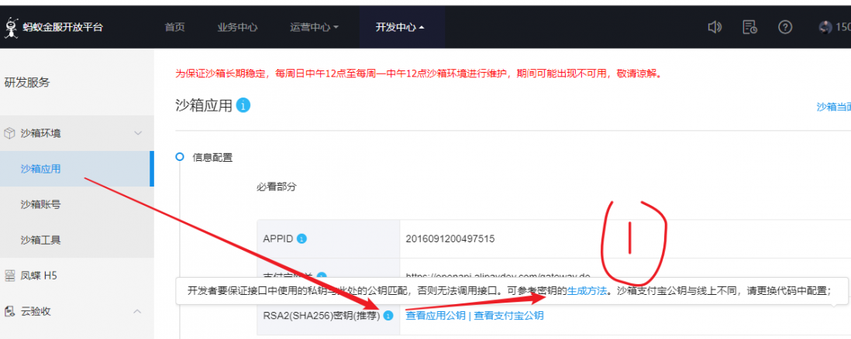Select 沙箱应用 in the sidebar
Screen dimensions: 851x339
point(76,169)
